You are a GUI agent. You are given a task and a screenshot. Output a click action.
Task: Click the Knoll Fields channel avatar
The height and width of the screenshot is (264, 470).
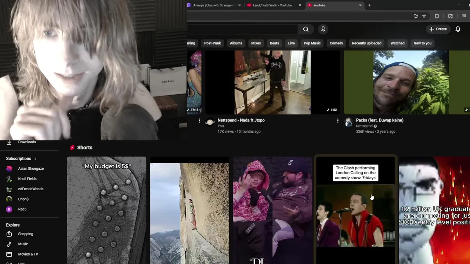9,179
